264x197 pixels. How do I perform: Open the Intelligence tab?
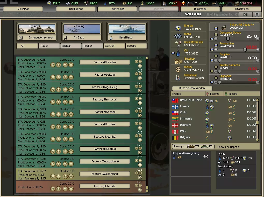coord(76,9)
